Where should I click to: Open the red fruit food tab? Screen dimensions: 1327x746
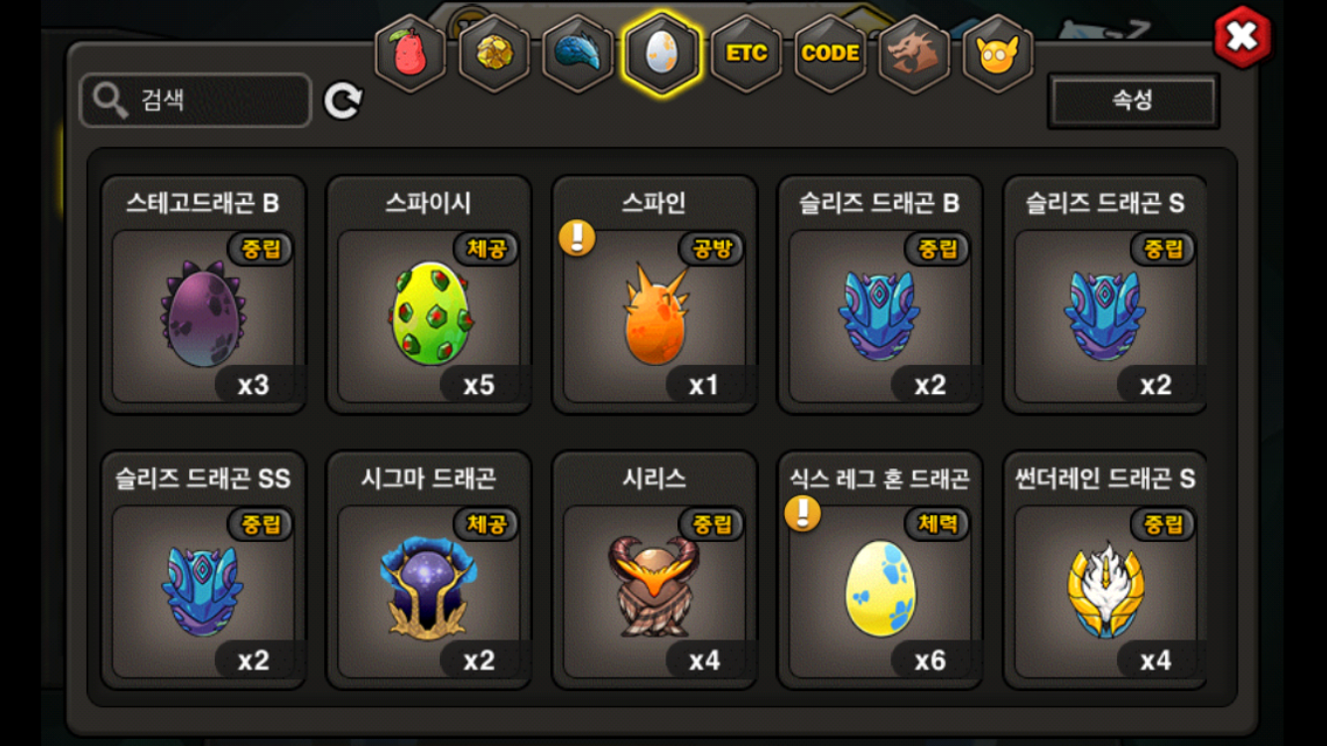pos(410,54)
